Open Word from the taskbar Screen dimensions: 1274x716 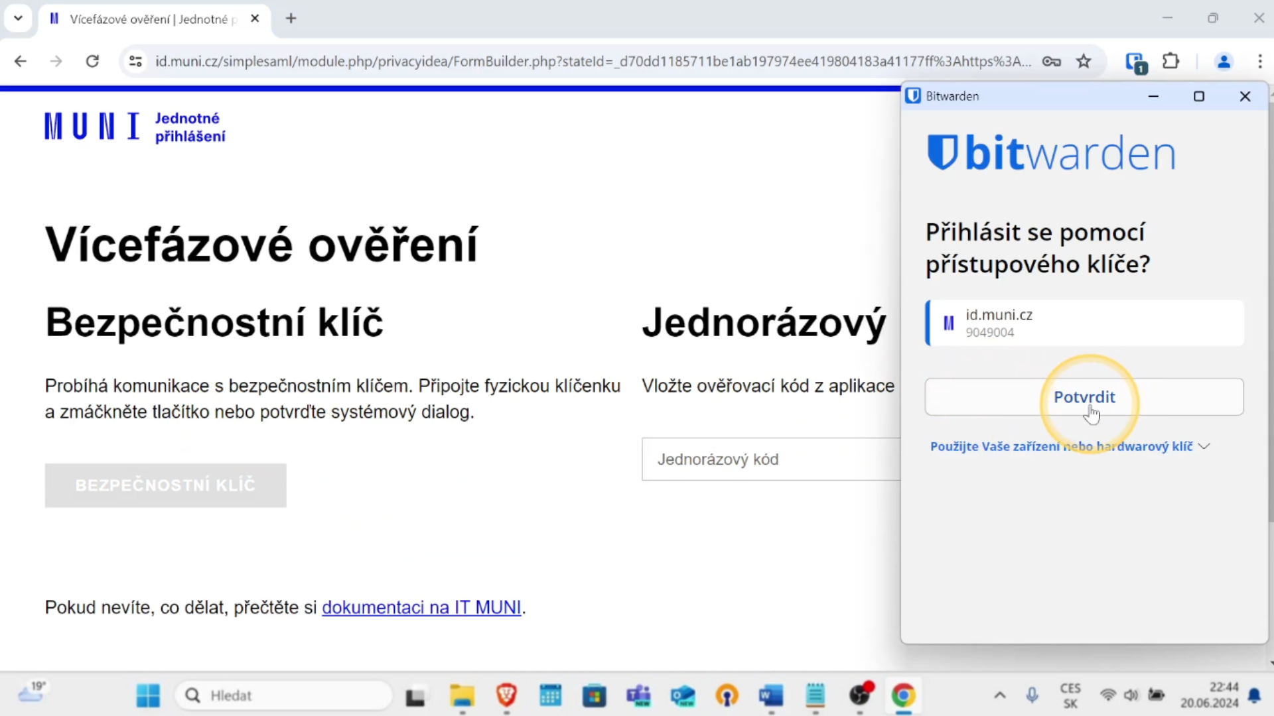(x=771, y=695)
